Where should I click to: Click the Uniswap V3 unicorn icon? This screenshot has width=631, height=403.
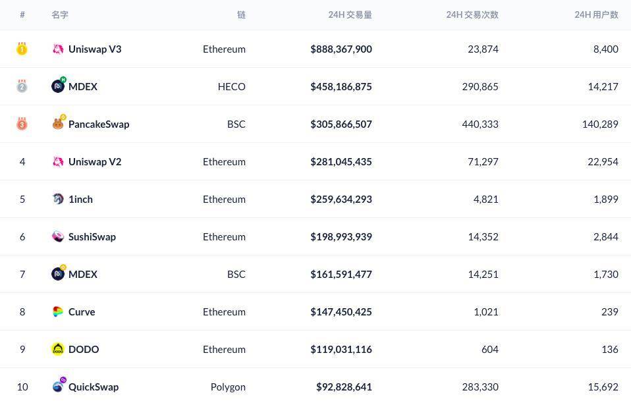click(58, 49)
